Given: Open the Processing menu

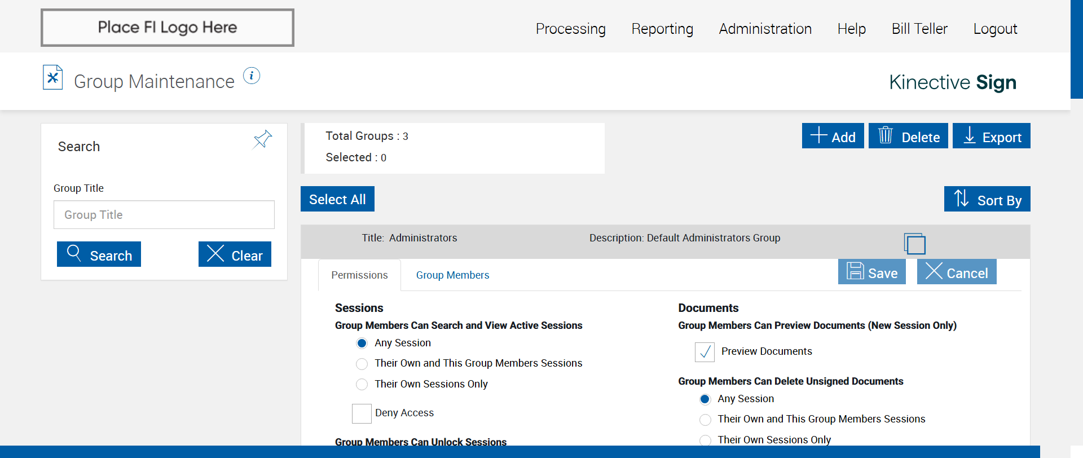Looking at the screenshot, I should (x=570, y=29).
